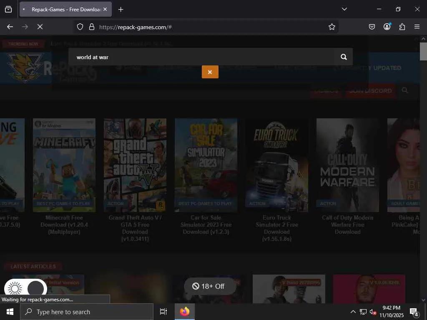Go back to previous page

[10, 27]
